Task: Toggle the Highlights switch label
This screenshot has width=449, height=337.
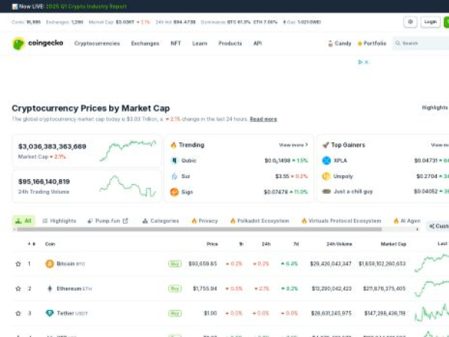Action: (435, 108)
